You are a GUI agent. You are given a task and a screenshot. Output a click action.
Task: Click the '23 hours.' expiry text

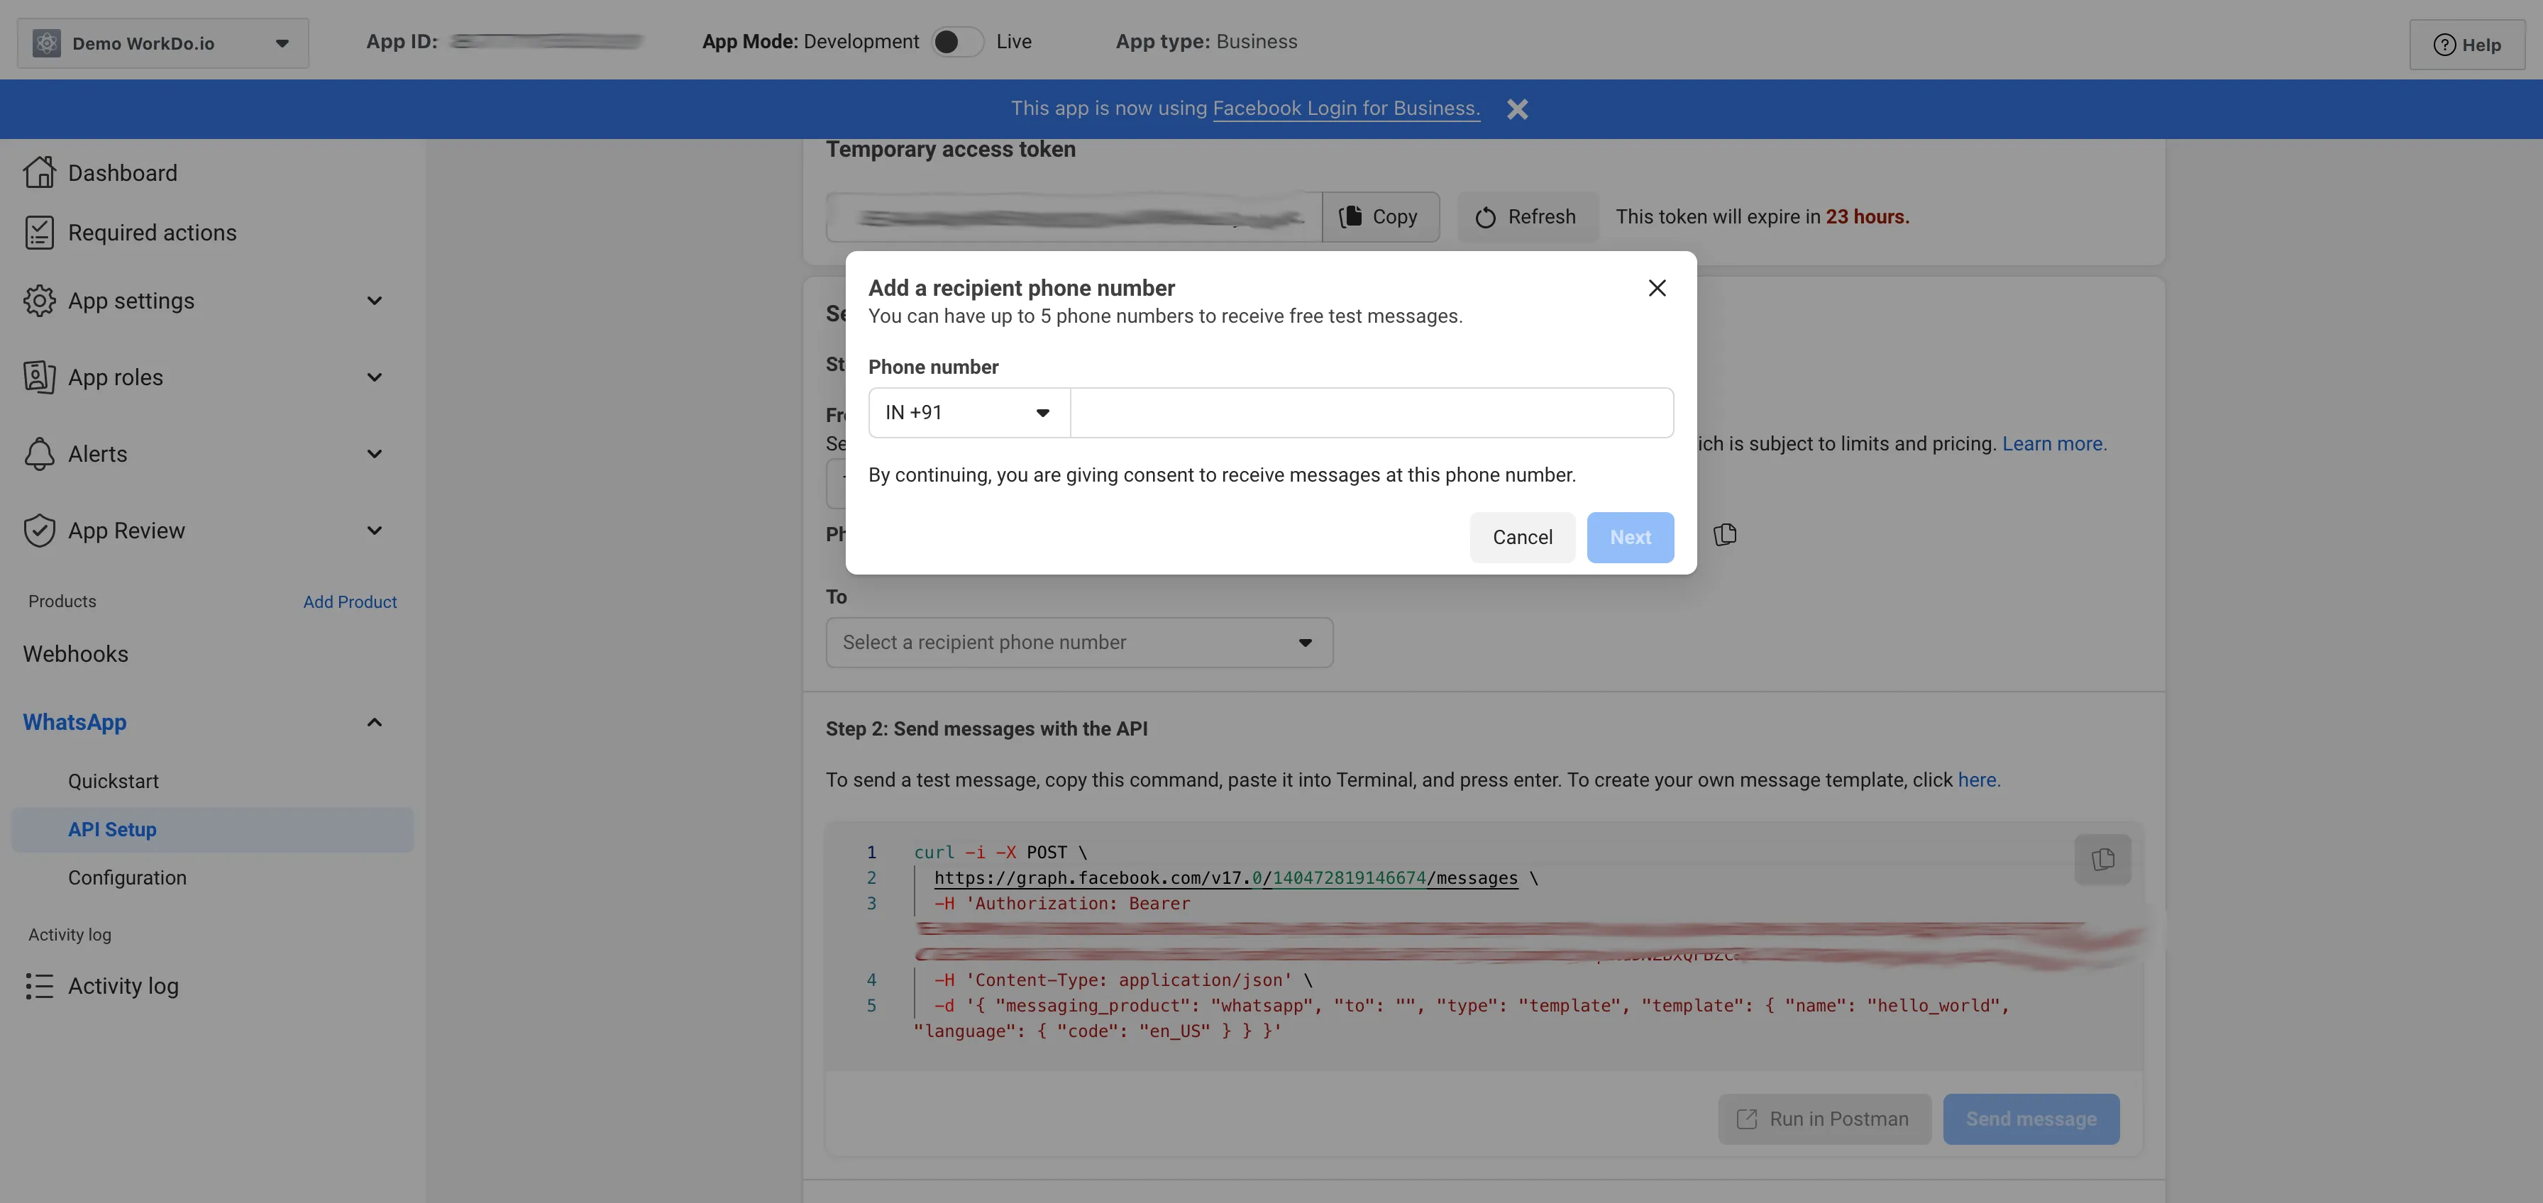(1867, 216)
